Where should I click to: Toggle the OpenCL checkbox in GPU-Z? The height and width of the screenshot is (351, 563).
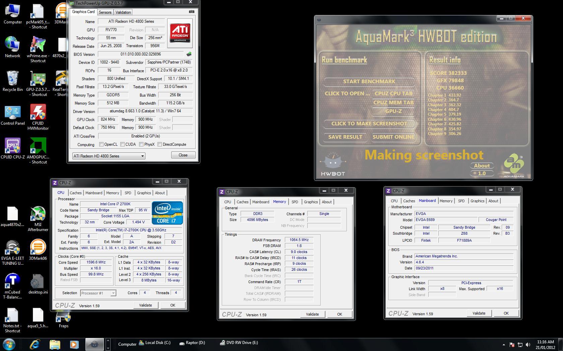(x=101, y=144)
